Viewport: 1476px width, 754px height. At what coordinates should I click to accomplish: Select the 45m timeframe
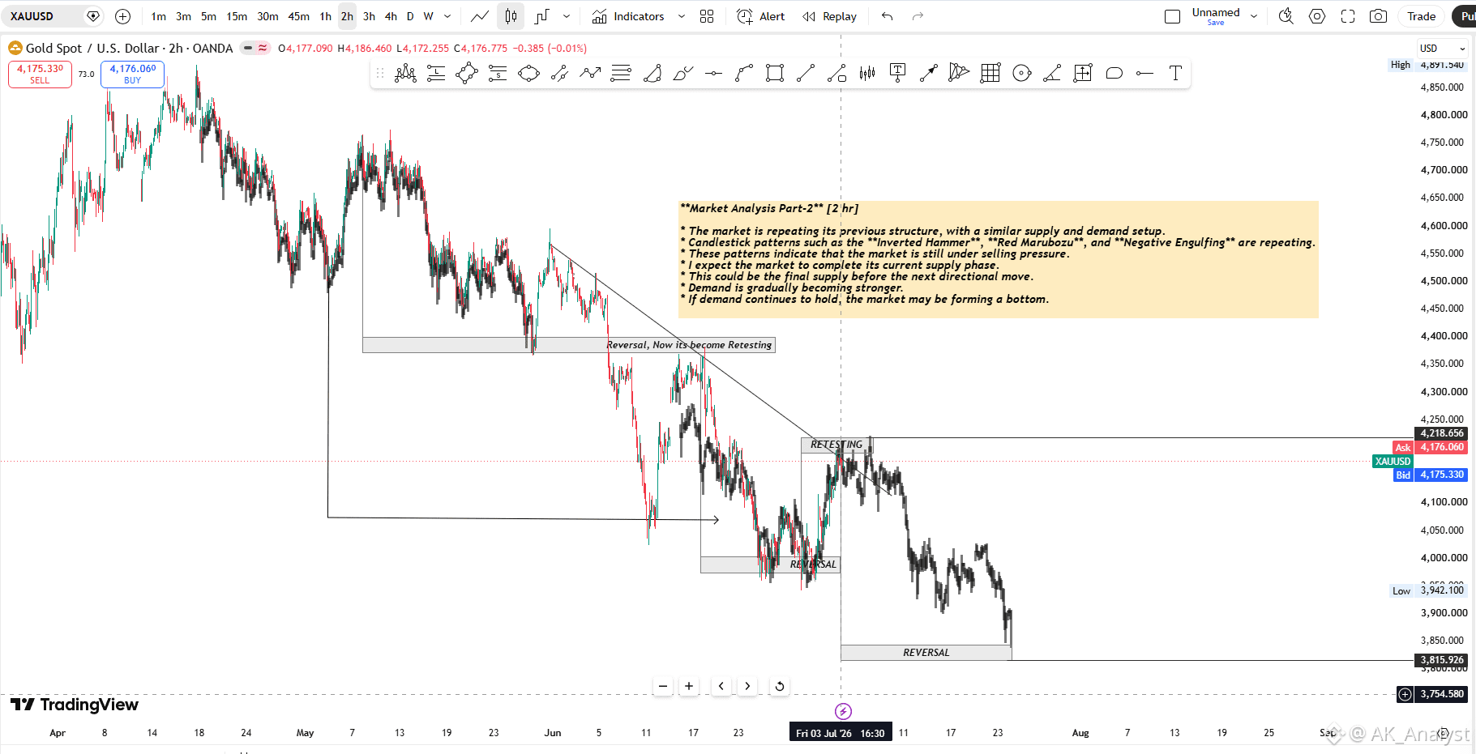[298, 16]
